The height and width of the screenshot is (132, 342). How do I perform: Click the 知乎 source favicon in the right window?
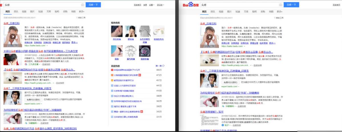coord(223,125)
